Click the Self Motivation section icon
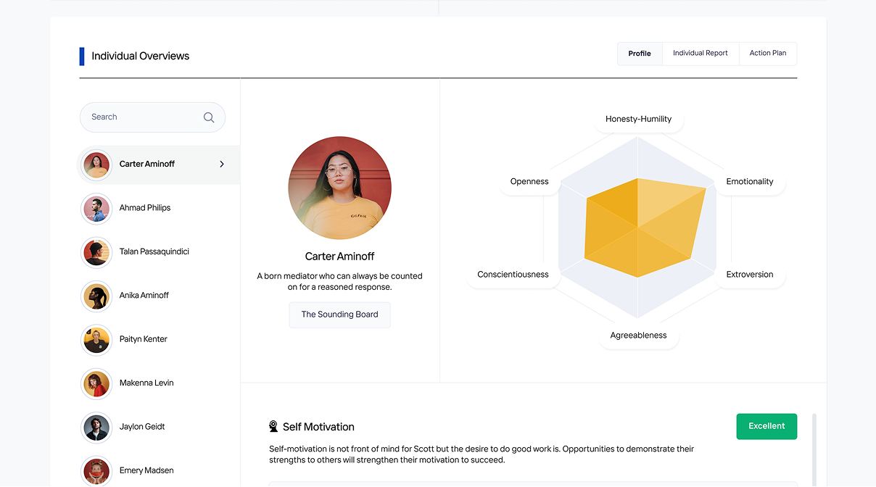This screenshot has width=876, height=487. click(273, 427)
